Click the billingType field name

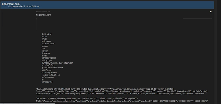47,60
